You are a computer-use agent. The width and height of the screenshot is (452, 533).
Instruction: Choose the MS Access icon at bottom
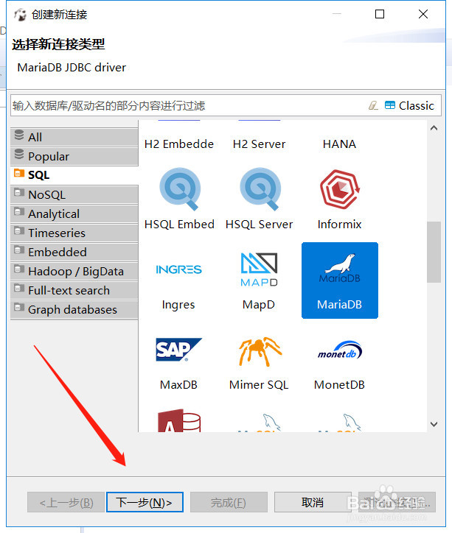tap(179, 420)
